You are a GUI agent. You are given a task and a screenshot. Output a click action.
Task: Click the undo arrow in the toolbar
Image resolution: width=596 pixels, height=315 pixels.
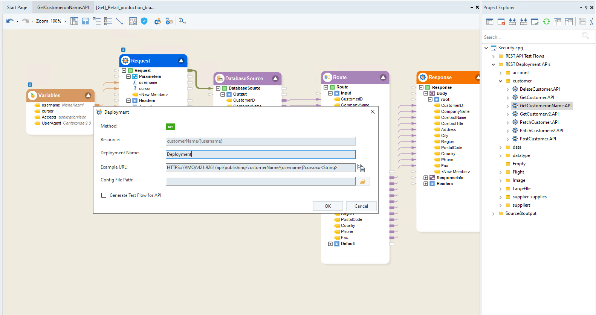point(9,21)
